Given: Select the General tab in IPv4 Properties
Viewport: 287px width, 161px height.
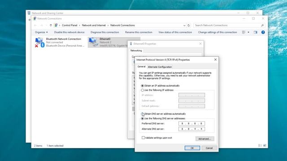Looking at the screenshot, I should tap(141, 67).
